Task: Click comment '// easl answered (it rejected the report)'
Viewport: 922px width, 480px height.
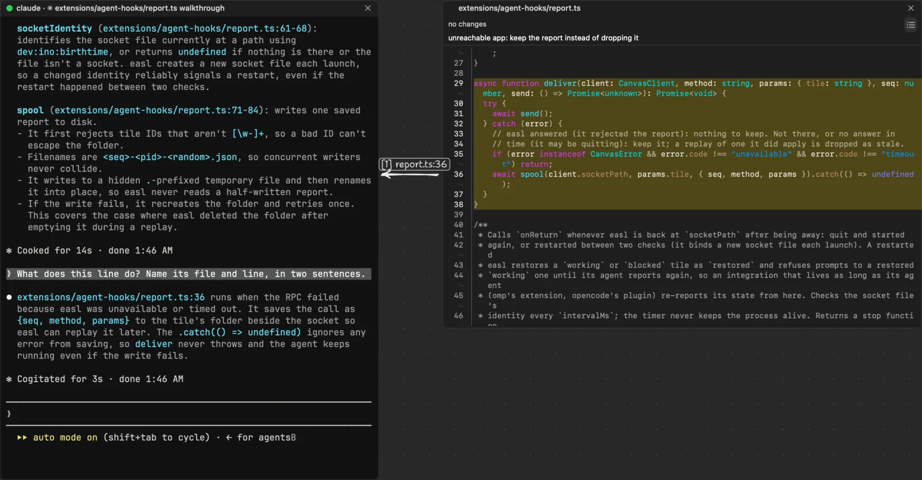Action: coord(693,134)
